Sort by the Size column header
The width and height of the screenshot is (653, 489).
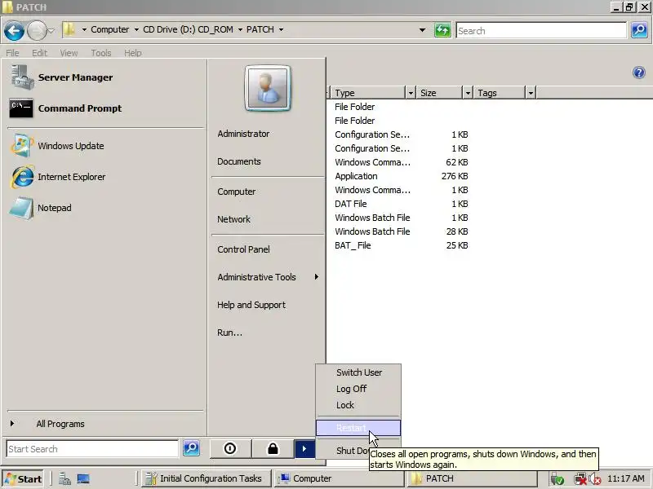coord(439,93)
